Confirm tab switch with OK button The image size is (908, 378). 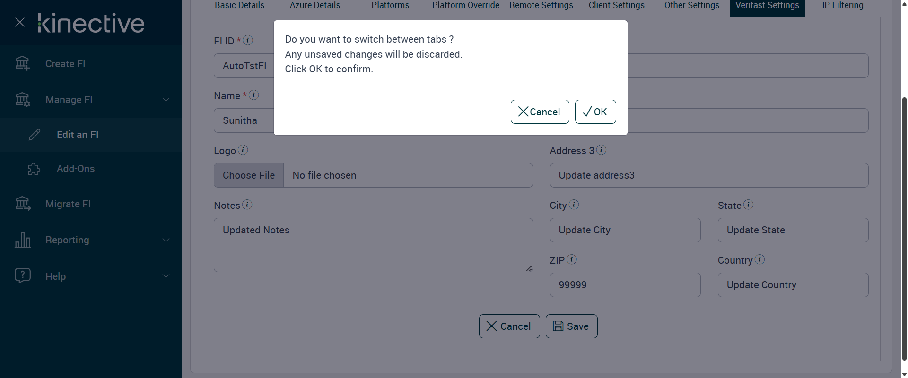[x=595, y=112]
